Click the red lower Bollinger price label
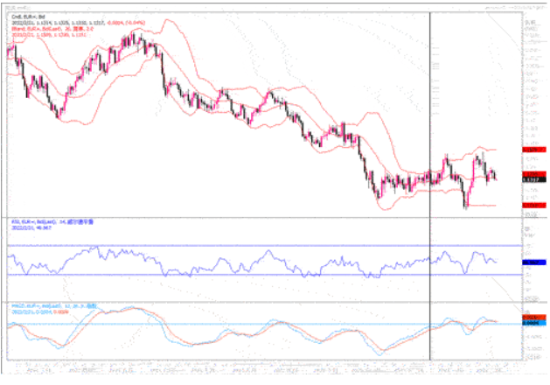Screen dimensions: 550x385 click(x=529, y=206)
